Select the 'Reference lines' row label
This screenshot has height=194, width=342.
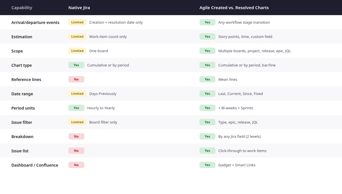point(26,80)
